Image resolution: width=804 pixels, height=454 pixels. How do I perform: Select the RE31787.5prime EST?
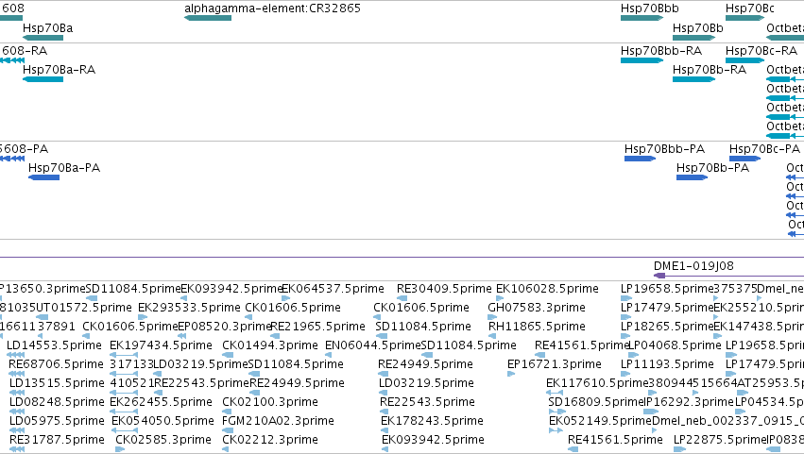pos(17,449)
